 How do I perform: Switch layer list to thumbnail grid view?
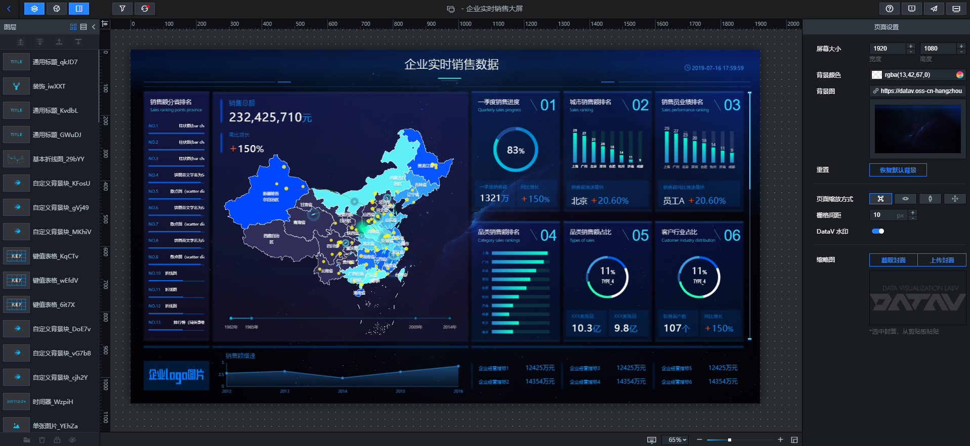click(x=73, y=27)
